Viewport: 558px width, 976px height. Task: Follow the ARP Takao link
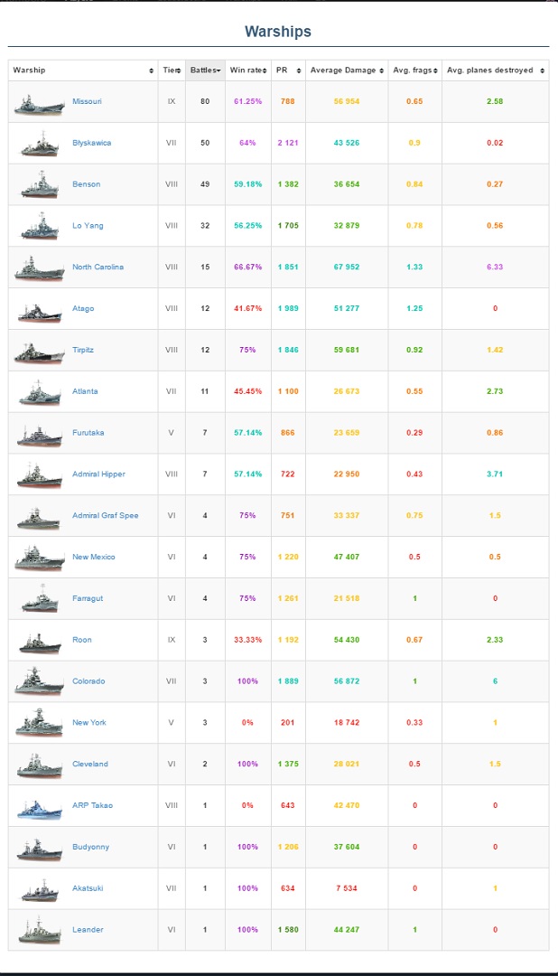[x=93, y=805]
